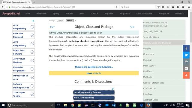The width and height of the screenshot is (192, 108).
Task: Click the Google custom Search button
Action: 70,21
